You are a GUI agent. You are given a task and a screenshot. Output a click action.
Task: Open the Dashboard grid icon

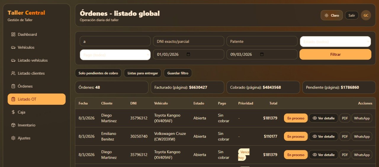click(x=13, y=35)
